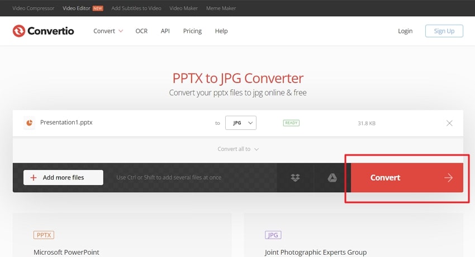Image resolution: width=475 pixels, height=257 pixels.
Task: Open the JPG output format dropdown
Action: tap(241, 123)
